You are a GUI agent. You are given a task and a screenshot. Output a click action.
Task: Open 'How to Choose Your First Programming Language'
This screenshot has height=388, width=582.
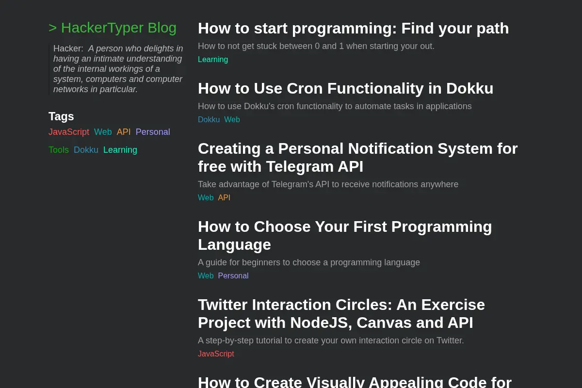345,235
